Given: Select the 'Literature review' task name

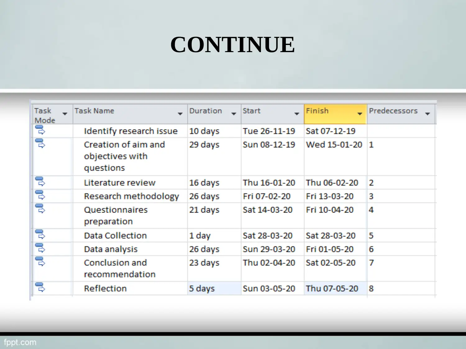Looking at the screenshot, I should 120,183.
